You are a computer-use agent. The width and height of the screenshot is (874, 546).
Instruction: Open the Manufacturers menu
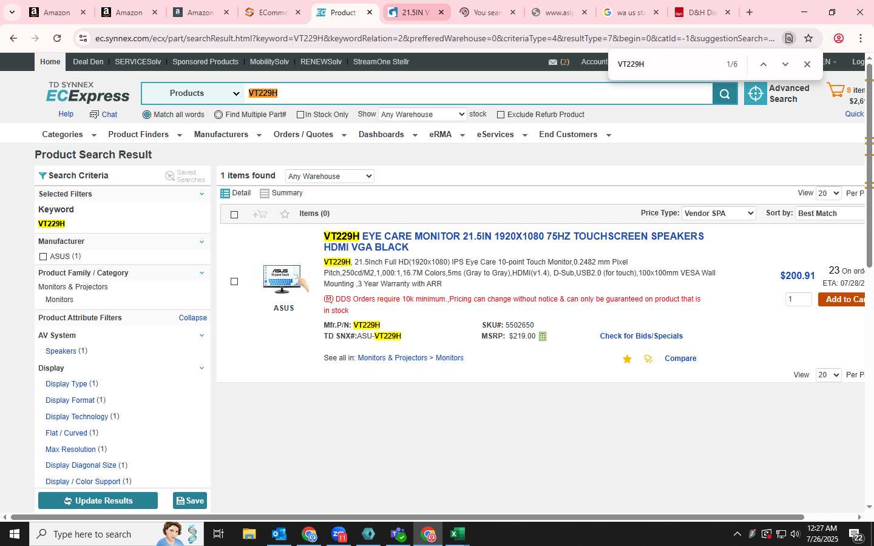tap(228, 135)
